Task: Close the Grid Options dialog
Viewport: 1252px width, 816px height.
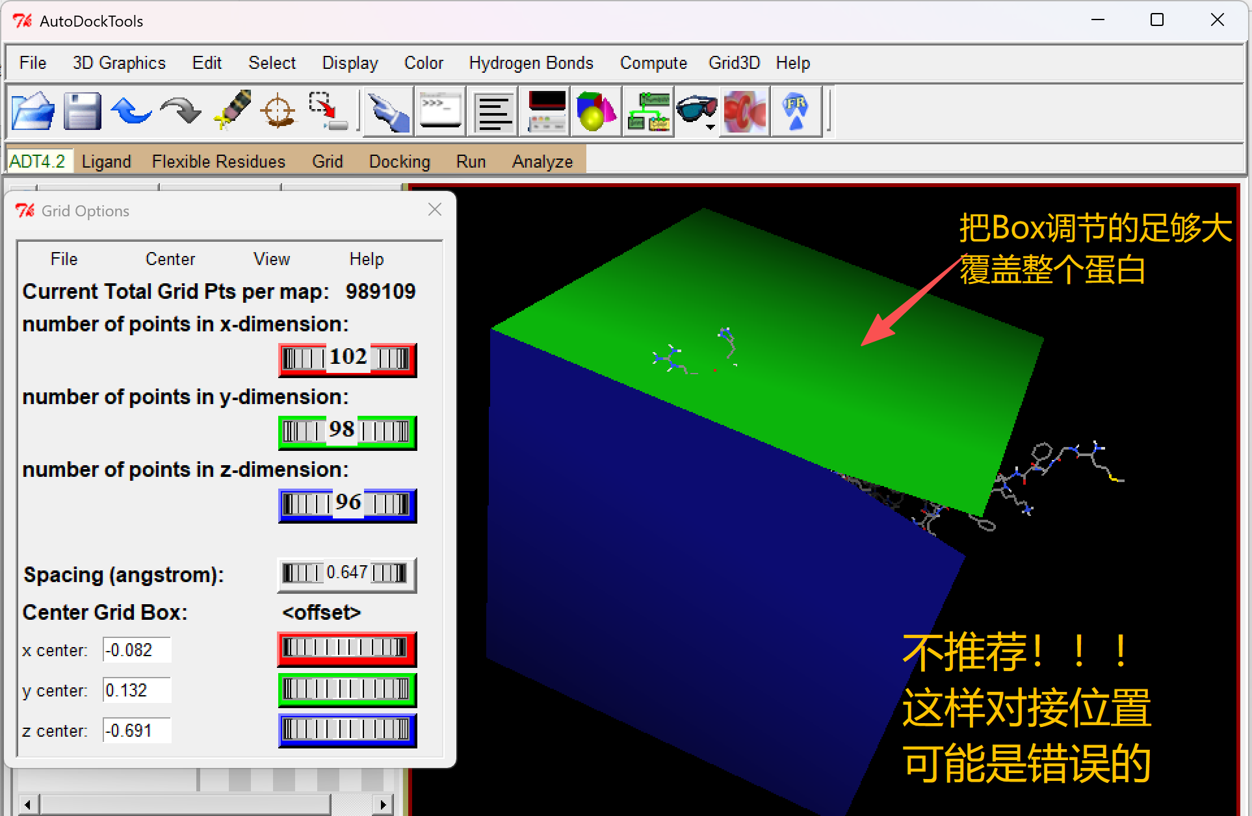Action: tap(435, 210)
